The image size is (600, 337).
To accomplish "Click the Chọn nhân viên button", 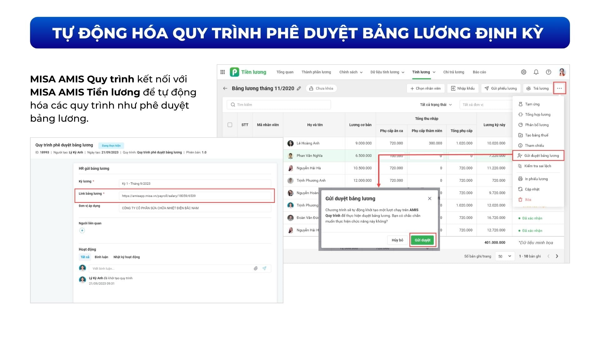I will pyautogui.click(x=425, y=88).
